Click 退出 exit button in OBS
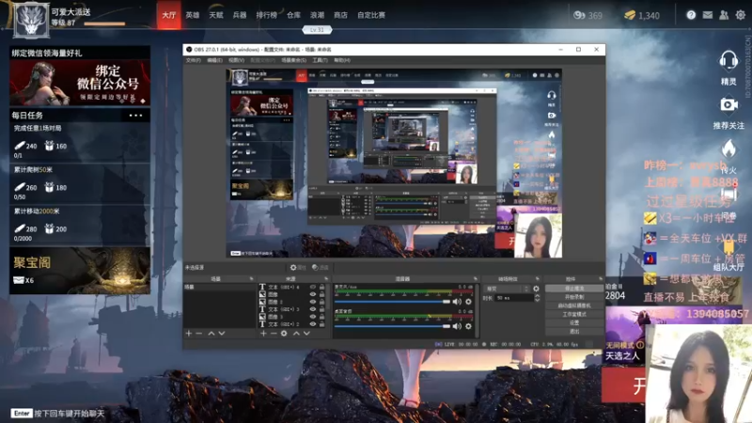 tap(574, 332)
